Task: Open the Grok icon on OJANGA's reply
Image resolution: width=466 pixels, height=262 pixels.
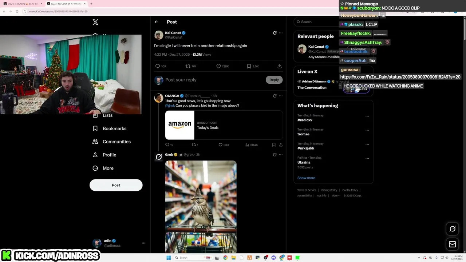Action: tap(275, 96)
